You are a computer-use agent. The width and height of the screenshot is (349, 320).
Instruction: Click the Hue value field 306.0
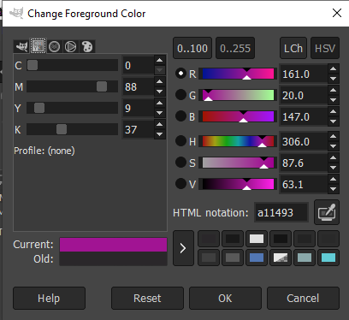coord(304,141)
